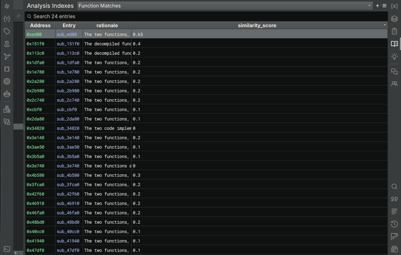Click address 0x41940
The height and width of the screenshot is (255, 401).
point(35,241)
